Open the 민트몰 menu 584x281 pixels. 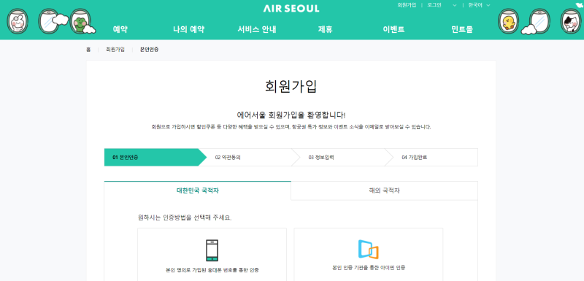[x=462, y=29]
